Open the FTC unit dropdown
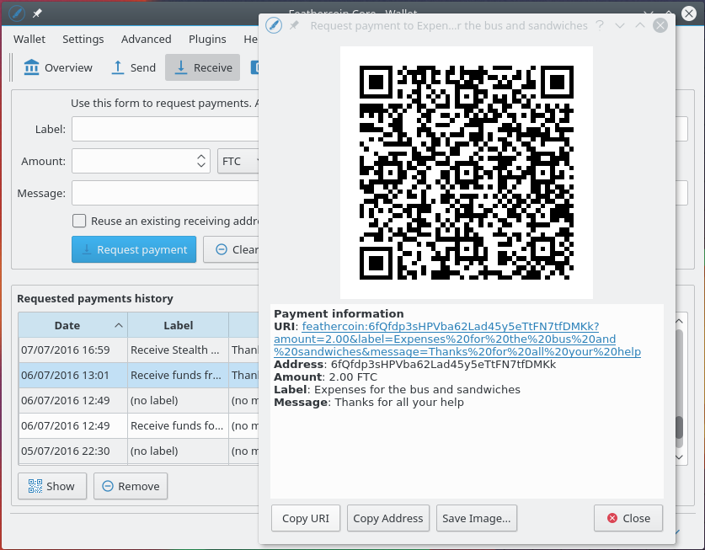The image size is (705, 550). point(239,161)
